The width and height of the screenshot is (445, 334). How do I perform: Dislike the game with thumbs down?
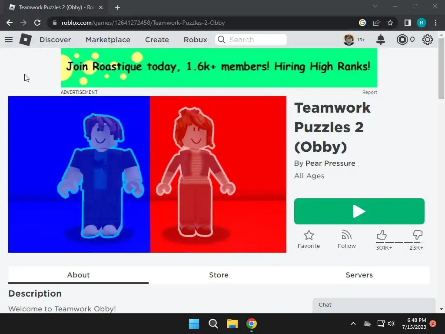tap(418, 235)
